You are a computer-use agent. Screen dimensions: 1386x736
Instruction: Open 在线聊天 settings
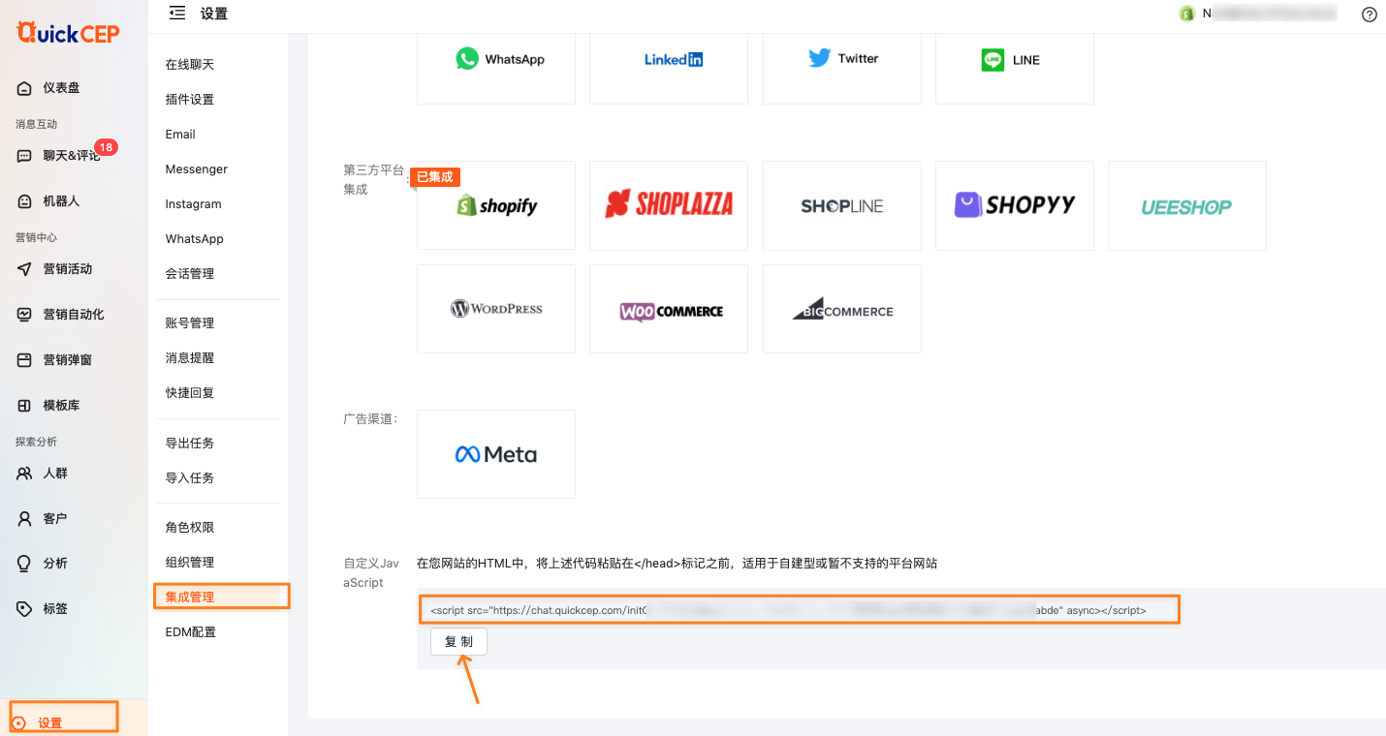point(190,65)
